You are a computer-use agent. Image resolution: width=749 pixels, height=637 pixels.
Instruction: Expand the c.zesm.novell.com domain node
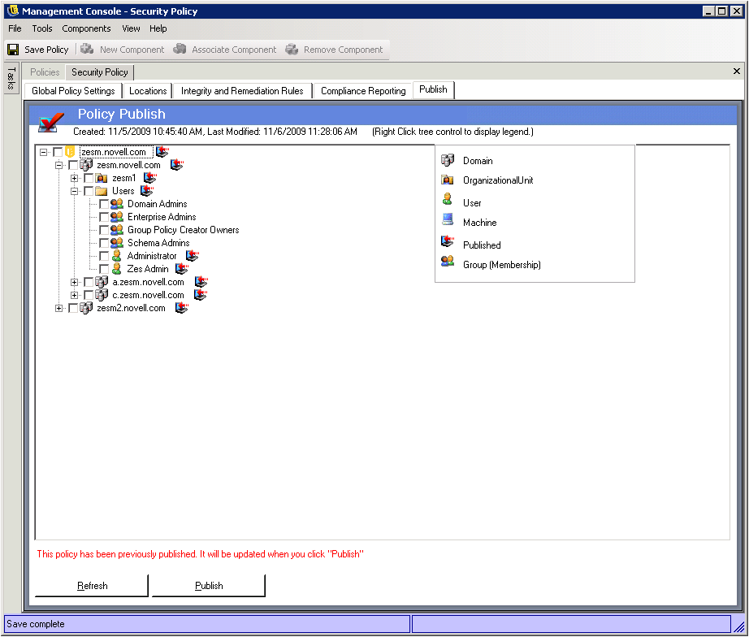(75, 295)
